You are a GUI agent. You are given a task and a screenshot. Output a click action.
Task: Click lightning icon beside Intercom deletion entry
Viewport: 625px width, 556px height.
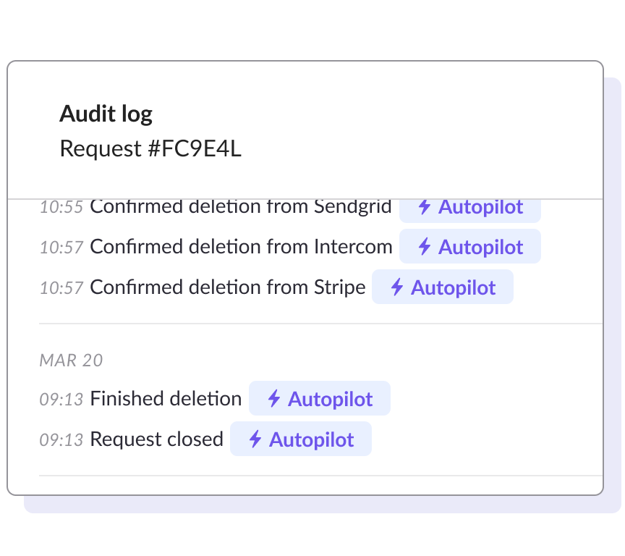point(425,247)
